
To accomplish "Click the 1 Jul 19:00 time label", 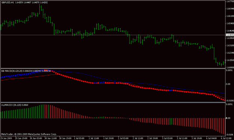I will (x=109, y=139).
